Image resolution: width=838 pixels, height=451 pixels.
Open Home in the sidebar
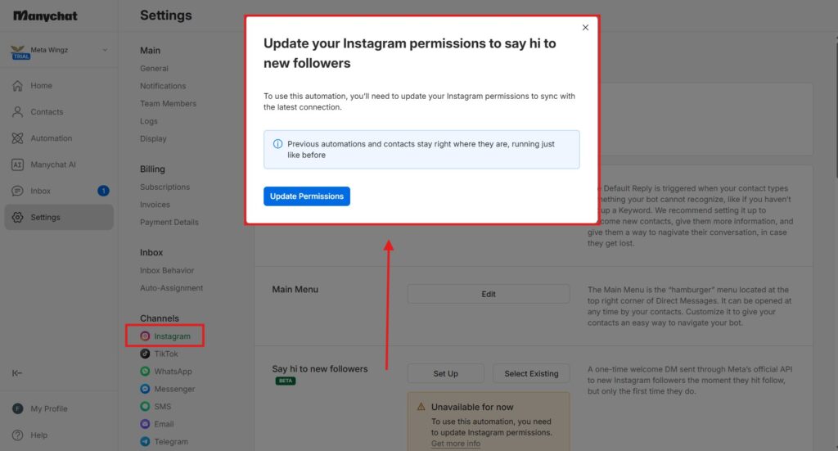tap(59, 85)
